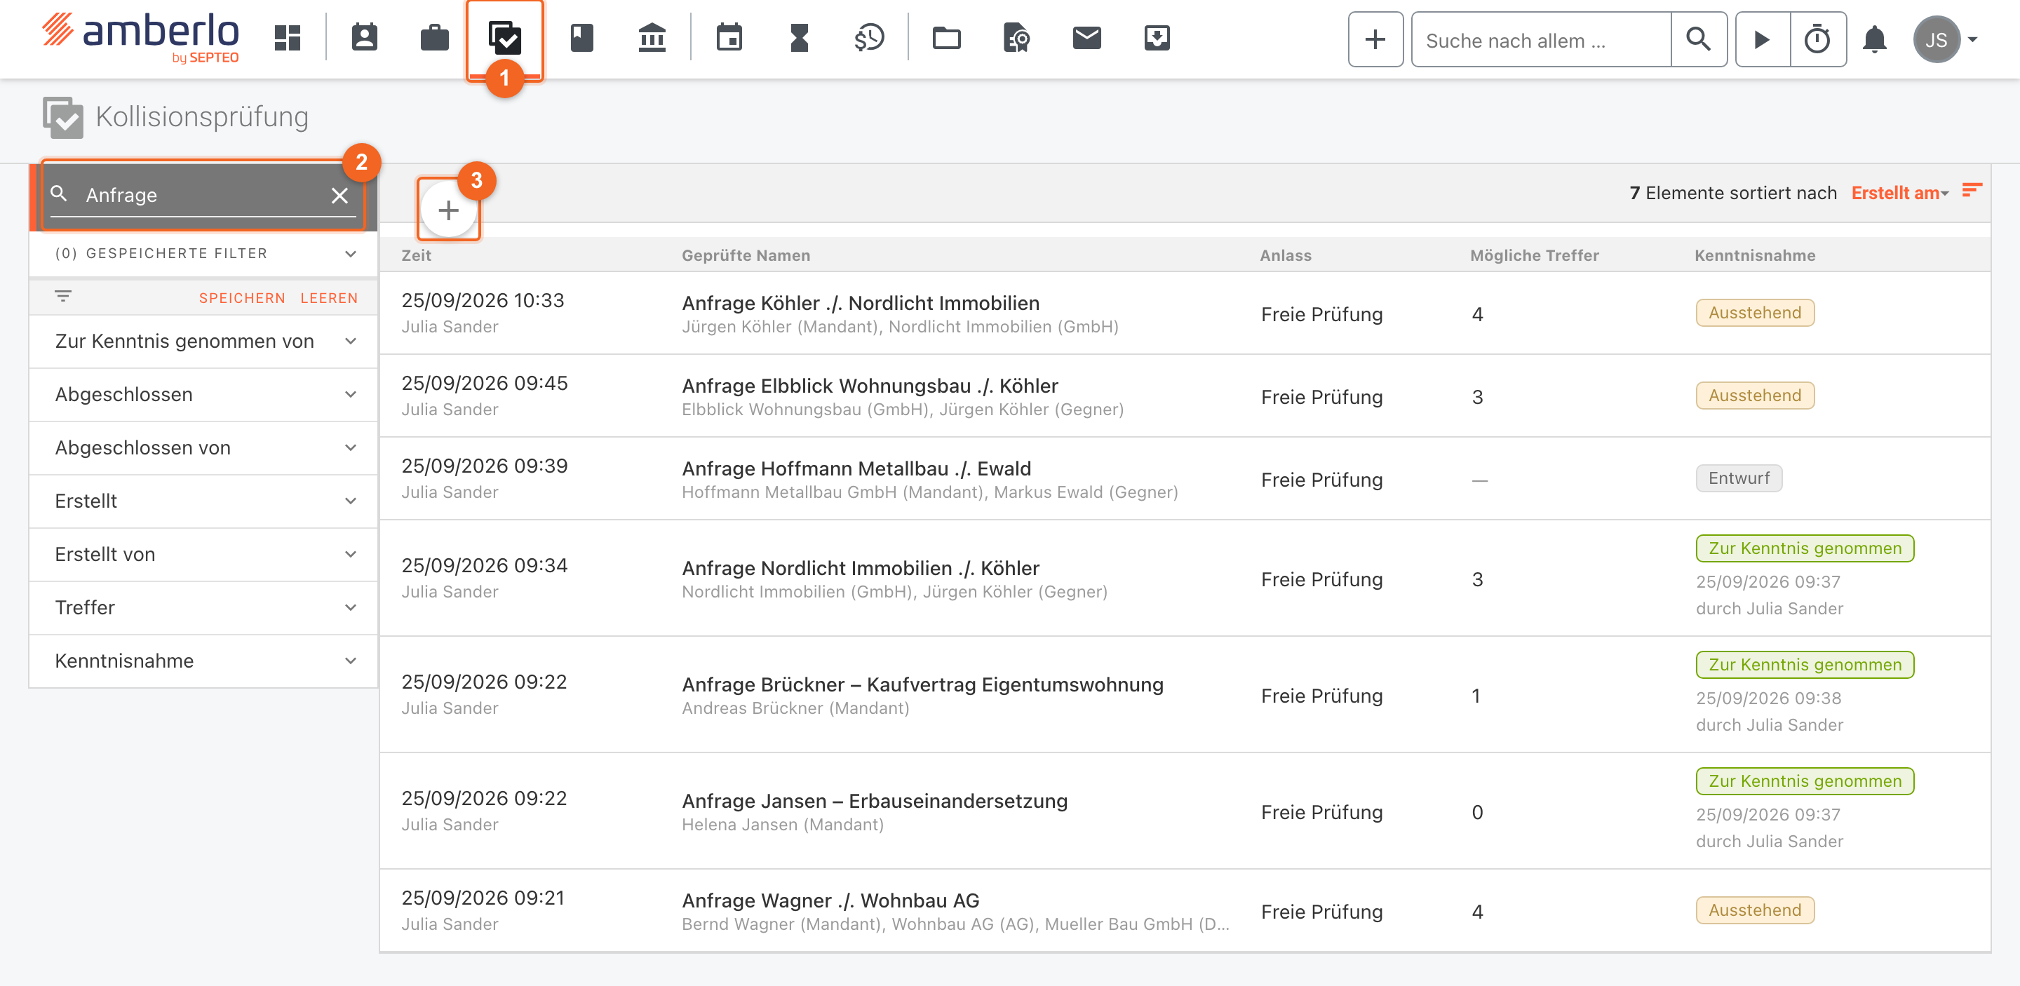Click Leeren filter link
The image size is (2020, 986).
pos(328,298)
